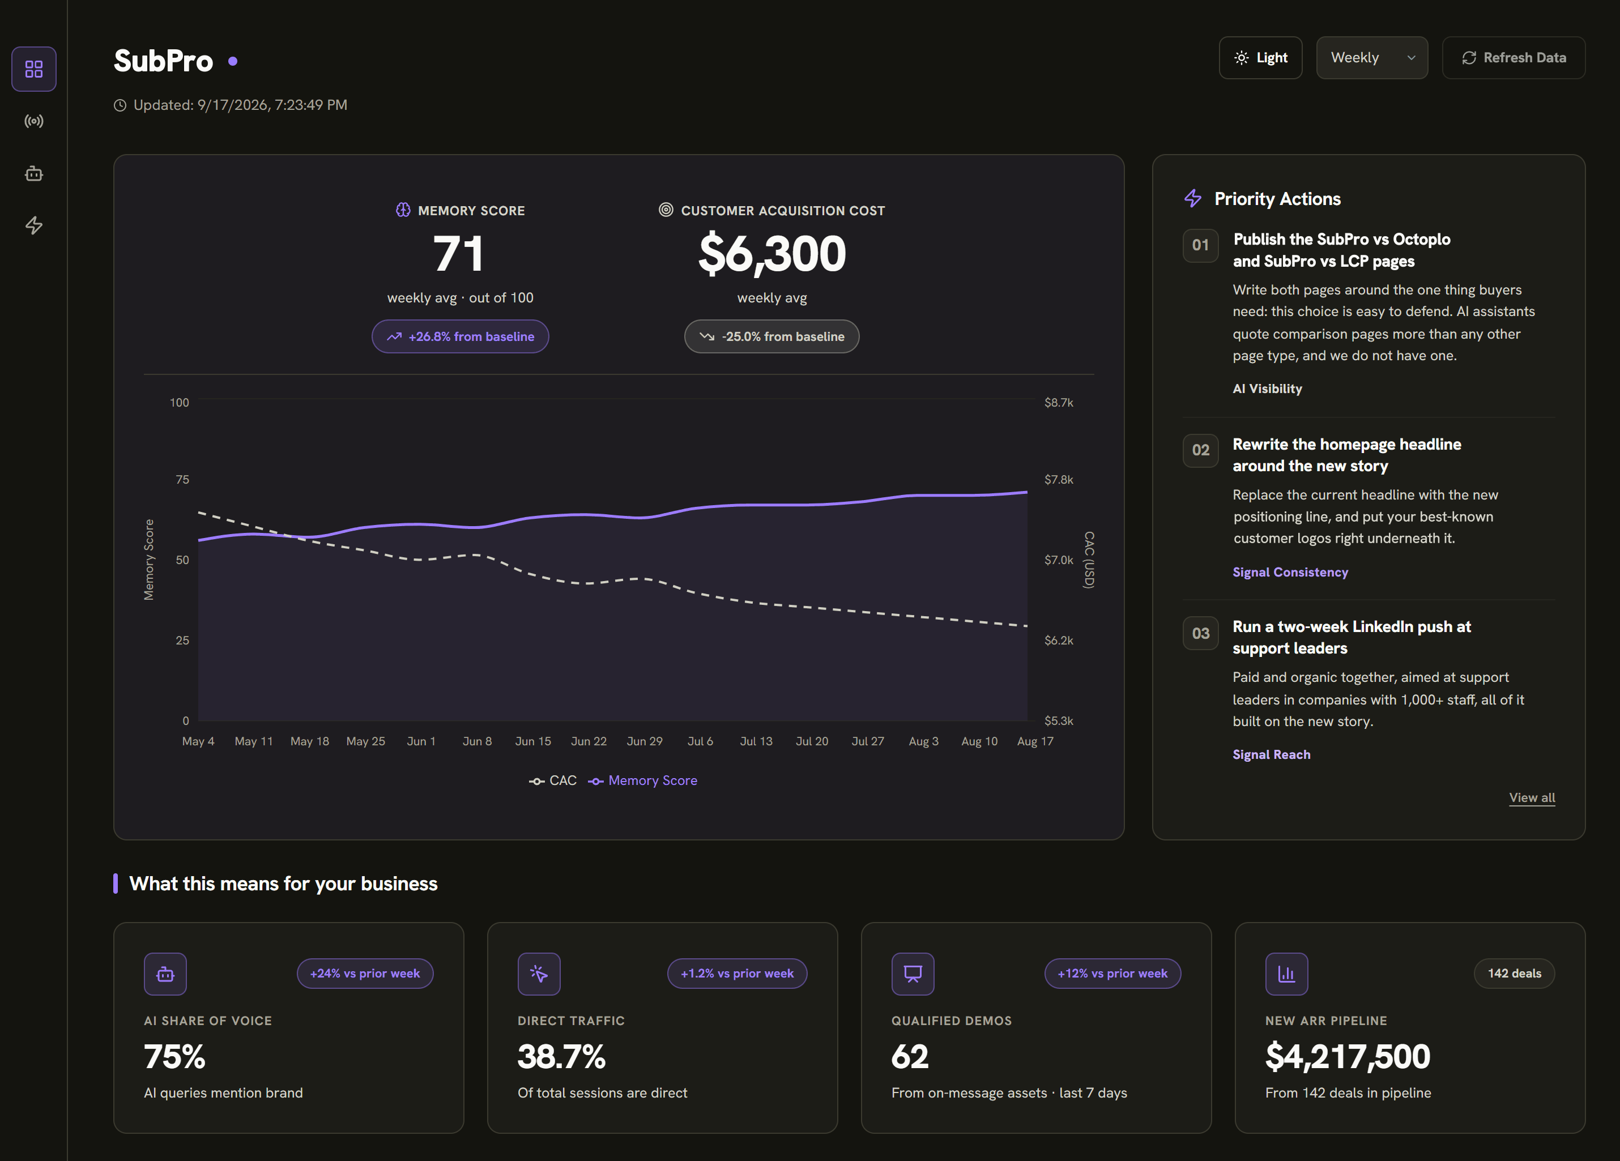Open the broadcast signal icon in sidebar

[33, 121]
